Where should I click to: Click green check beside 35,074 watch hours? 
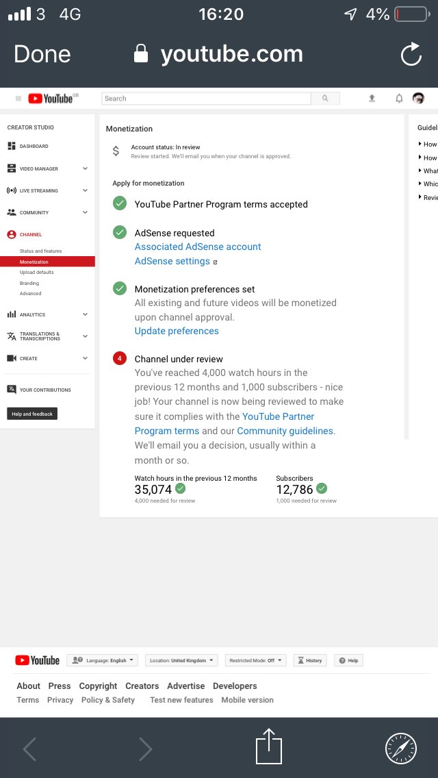click(181, 489)
